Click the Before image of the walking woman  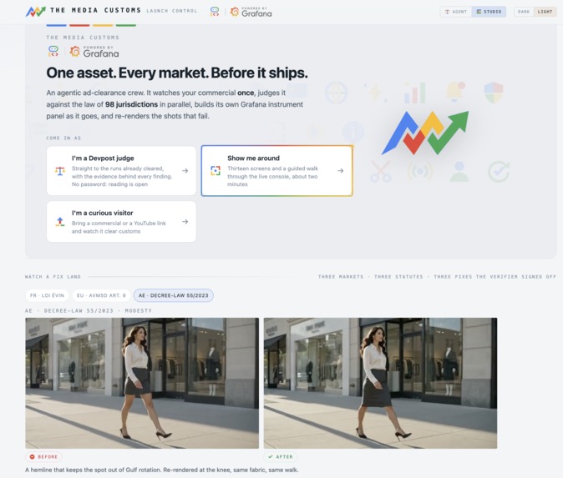tap(142, 383)
